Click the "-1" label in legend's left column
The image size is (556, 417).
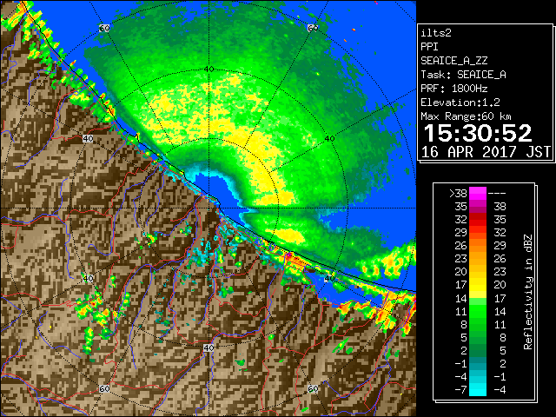pos(460,363)
